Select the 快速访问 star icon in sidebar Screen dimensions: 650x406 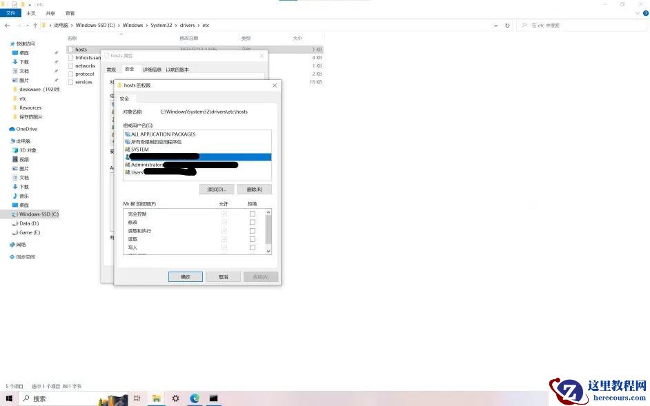(12, 43)
